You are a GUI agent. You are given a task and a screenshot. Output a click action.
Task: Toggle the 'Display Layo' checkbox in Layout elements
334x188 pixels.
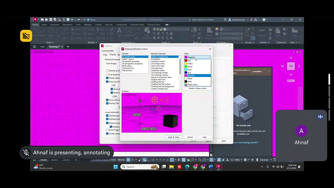click(x=107, y=116)
